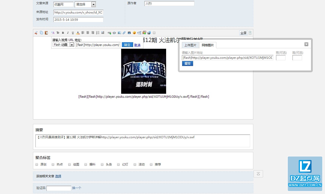
Task: Open the 请选择 source dropdown
Action: (85, 4)
